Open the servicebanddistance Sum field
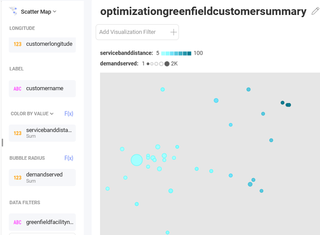The width and height of the screenshot is (320, 235). 42,133
